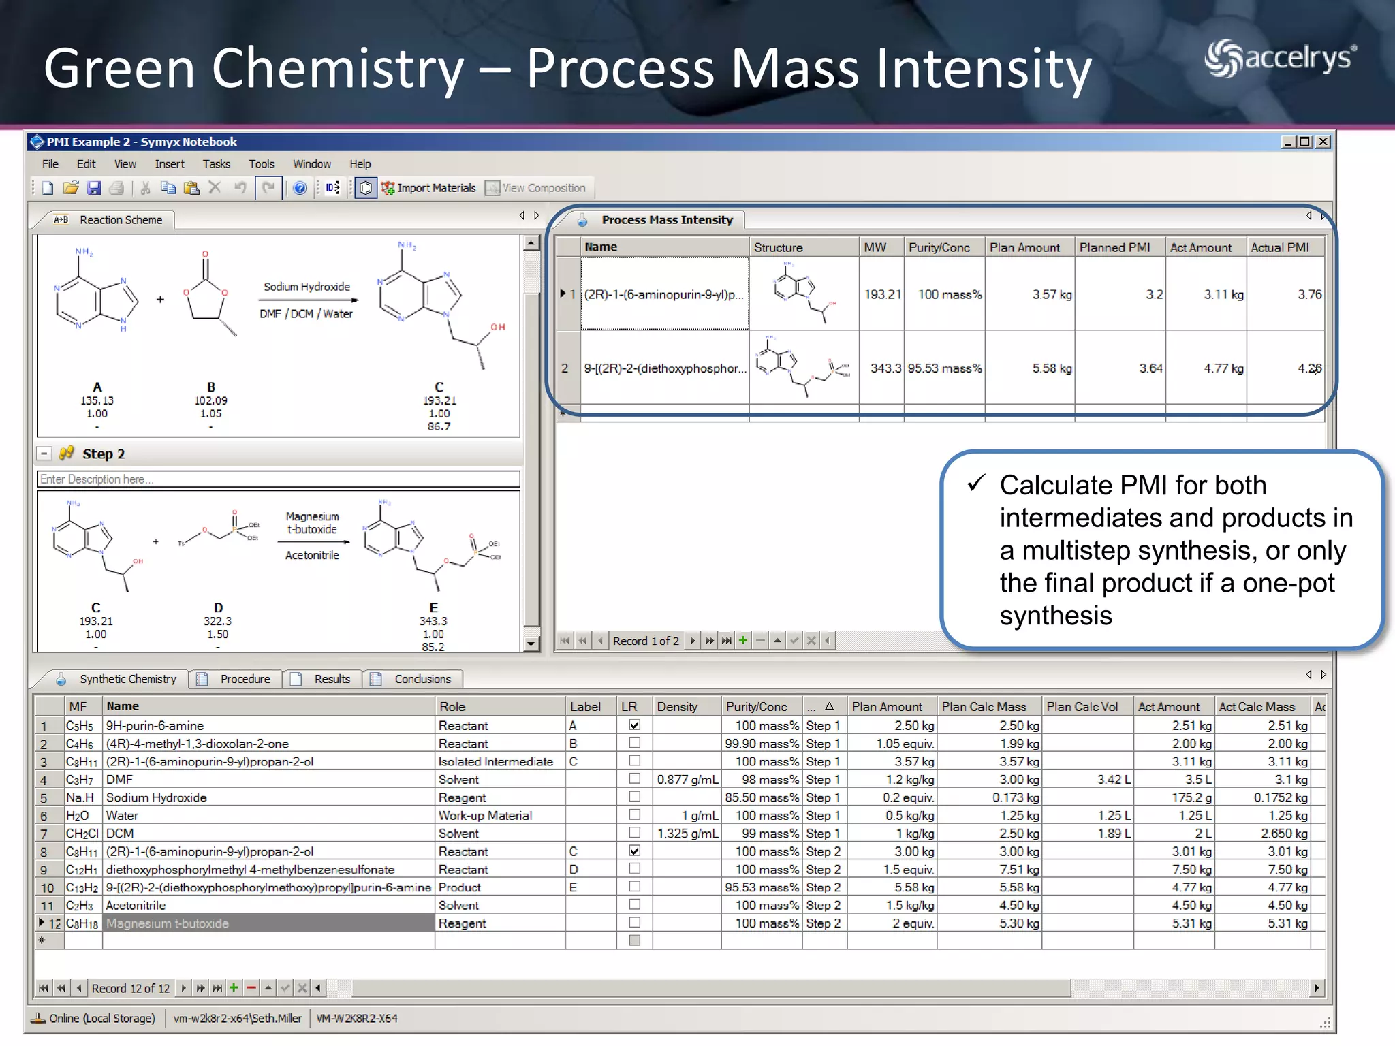Click the Paste clipboard icon
Screen dimensions: 1395x1046
click(x=191, y=188)
